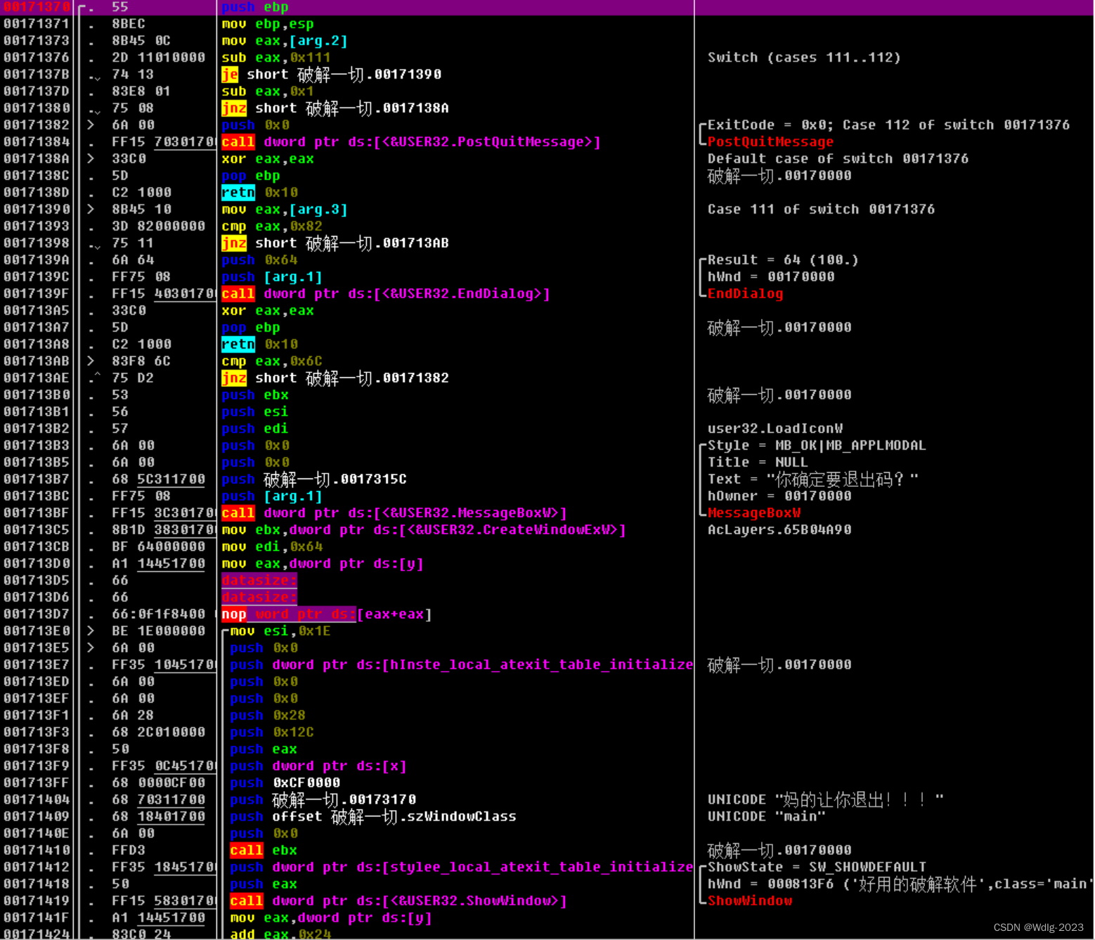Click comment 'Style = MB_OK|MB_APPLMODAL'
Viewport: 1095px width, 940px height.
click(817, 445)
